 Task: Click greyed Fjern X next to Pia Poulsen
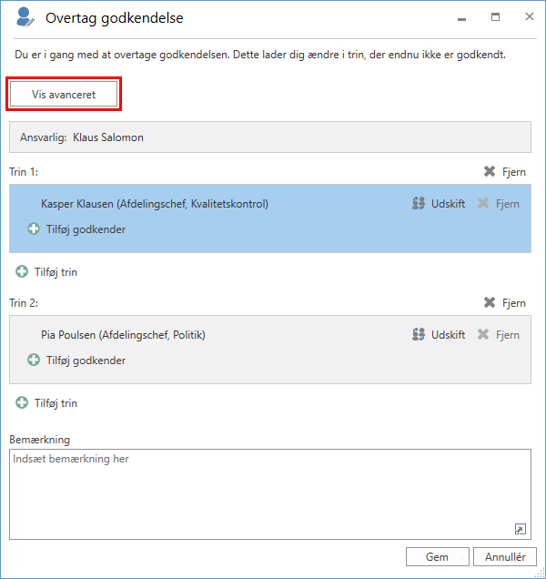483,334
